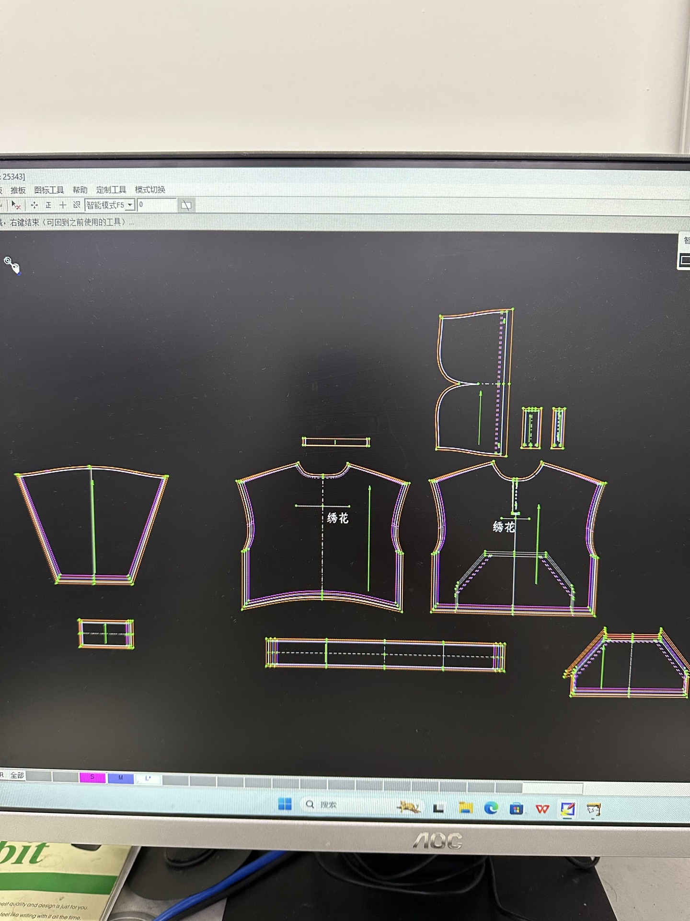Select the magenta S size swatch
This screenshot has height=921, width=690.
pos(92,777)
